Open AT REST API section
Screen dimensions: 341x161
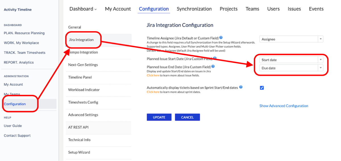(99, 127)
